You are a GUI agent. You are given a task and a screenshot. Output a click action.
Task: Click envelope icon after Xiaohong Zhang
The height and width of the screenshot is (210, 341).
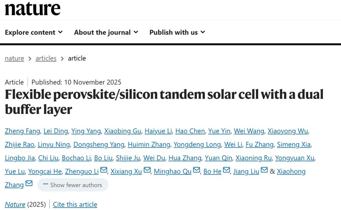click(29, 184)
